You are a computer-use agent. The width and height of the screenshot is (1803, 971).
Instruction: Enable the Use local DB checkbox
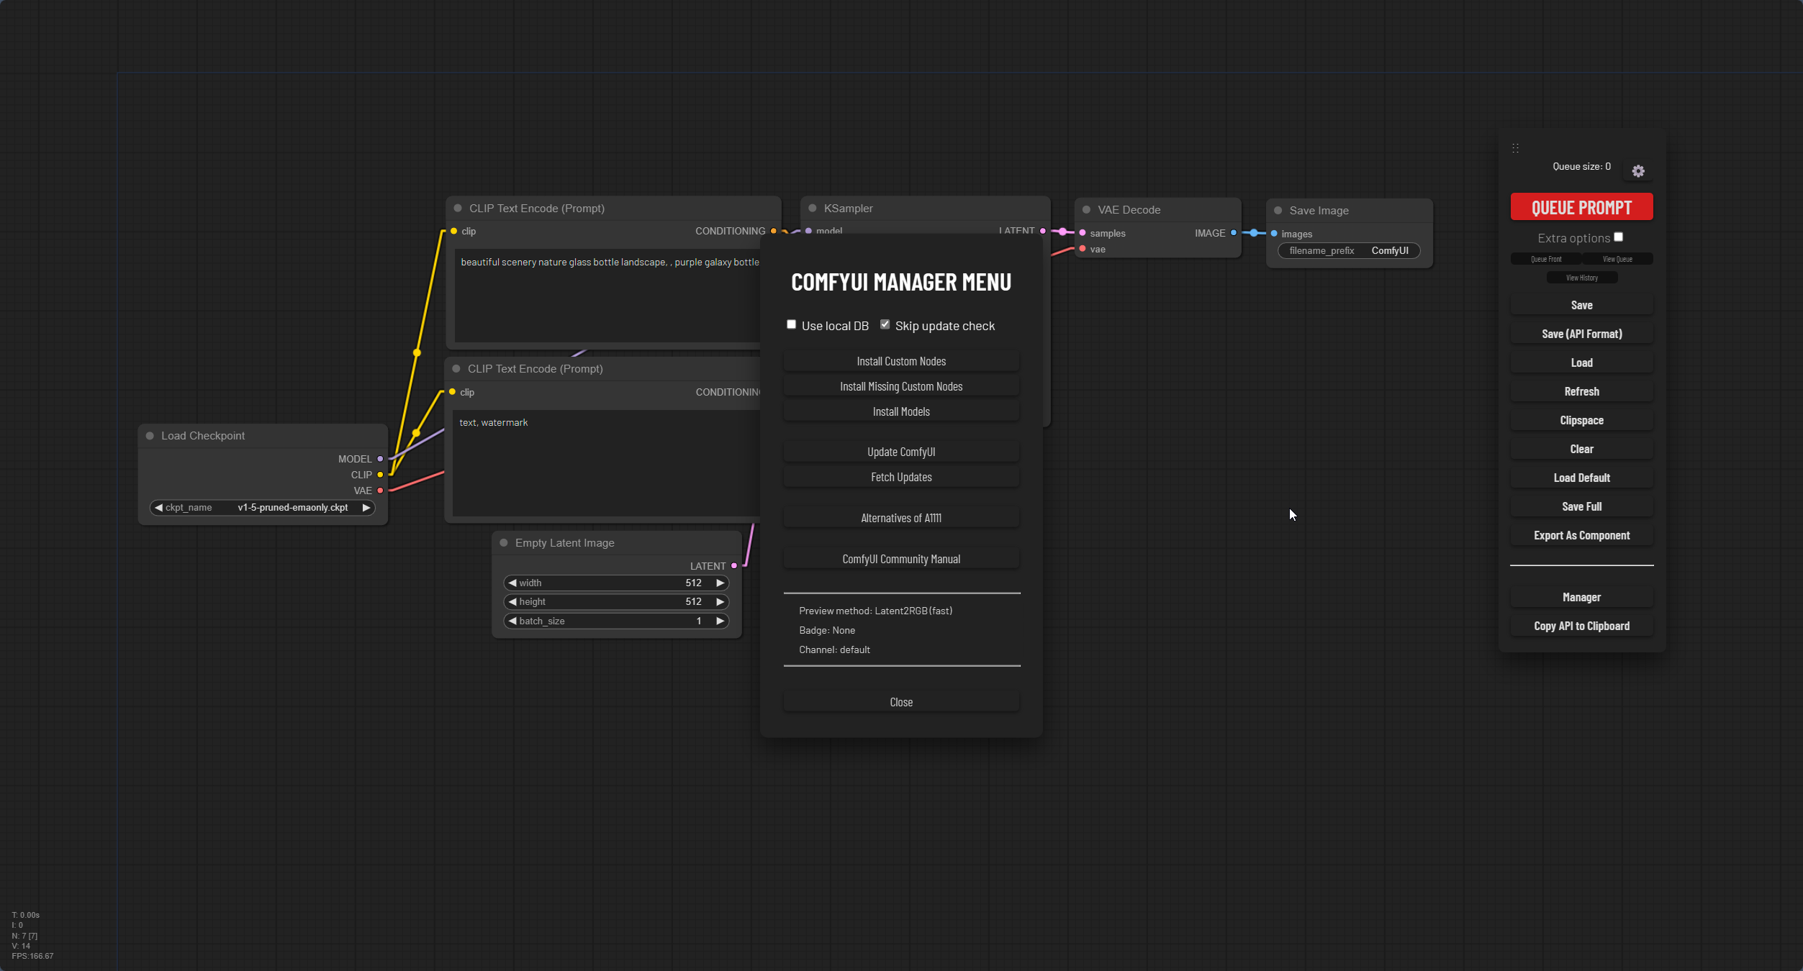791,324
